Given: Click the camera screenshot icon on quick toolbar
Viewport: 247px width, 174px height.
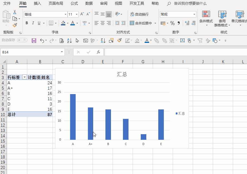Looking at the screenshot, I should pos(85,40).
